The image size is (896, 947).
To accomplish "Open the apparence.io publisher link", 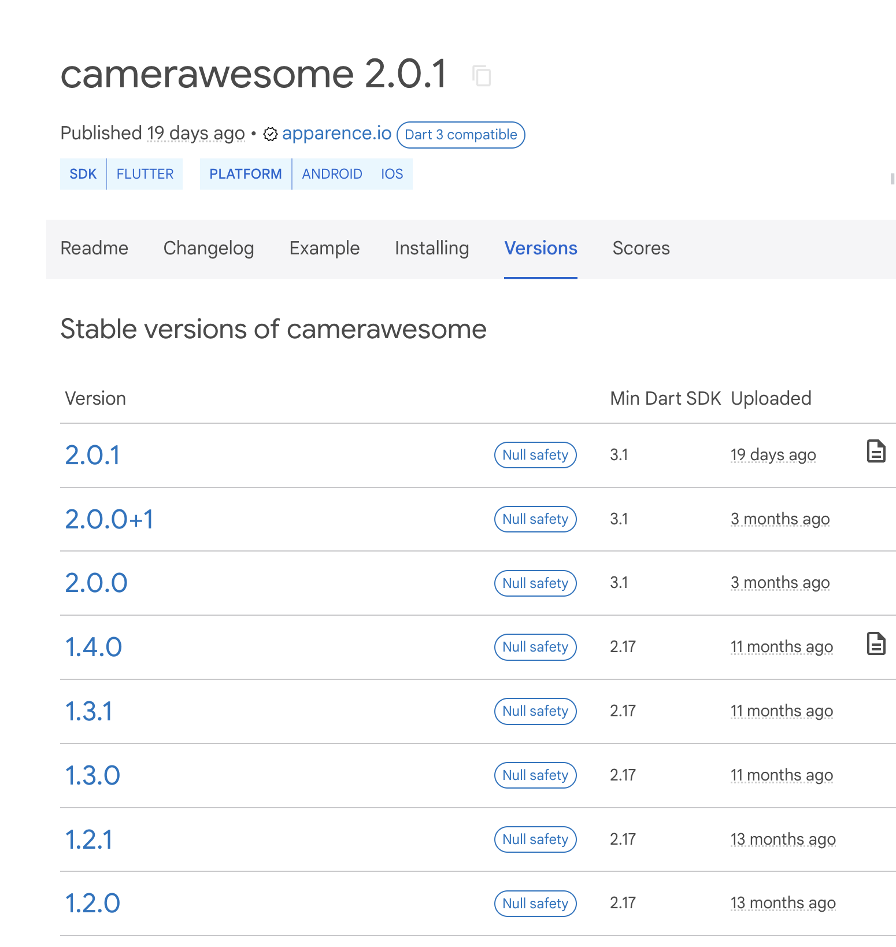I will coord(336,134).
